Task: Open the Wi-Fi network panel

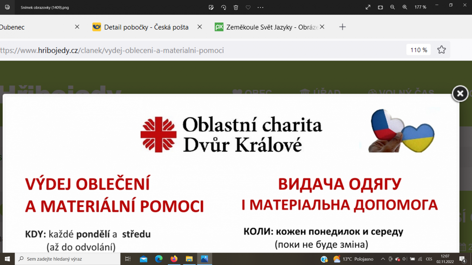Action: 420,259
